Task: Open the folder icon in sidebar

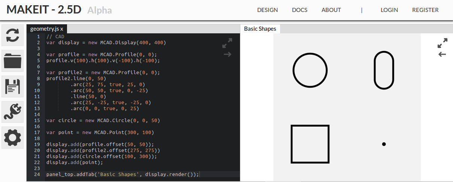Action: pyautogui.click(x=13, y=61)
